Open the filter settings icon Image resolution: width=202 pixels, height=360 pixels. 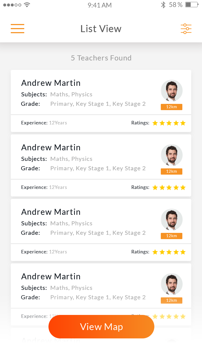186,29
